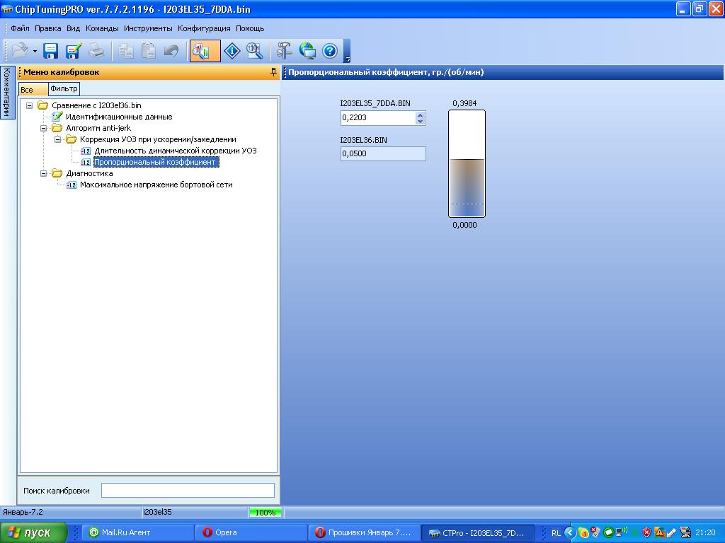Image resolution: width=725 pixels, height=543 pixels.
Task: Click the Copy toolbar icon
Action: [126, 51]
